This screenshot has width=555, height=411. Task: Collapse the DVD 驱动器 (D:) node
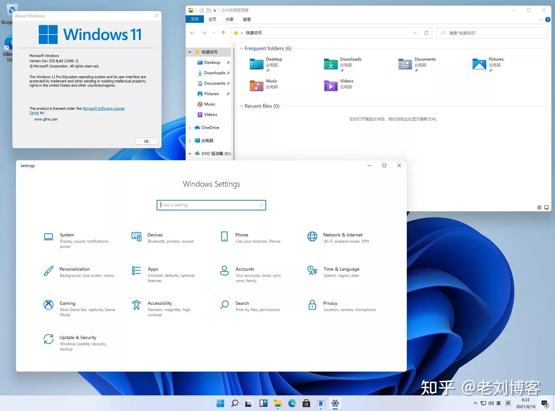tap(190, 154)
